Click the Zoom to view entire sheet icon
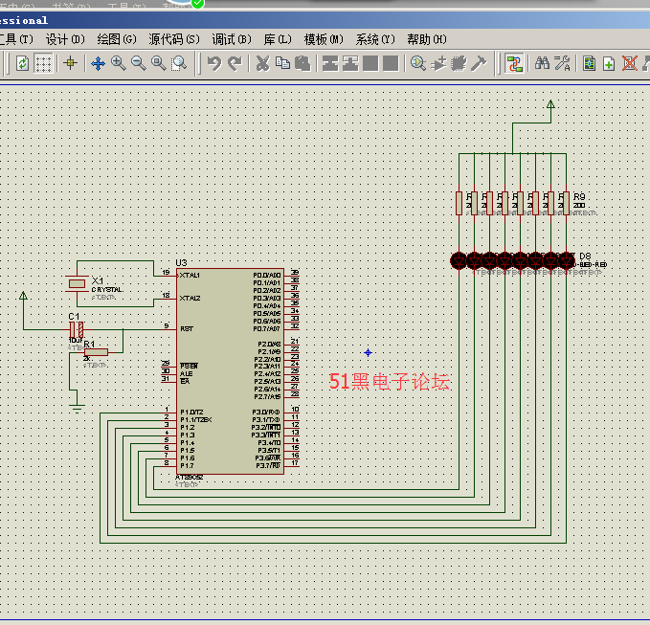 (x=158, y=63)
